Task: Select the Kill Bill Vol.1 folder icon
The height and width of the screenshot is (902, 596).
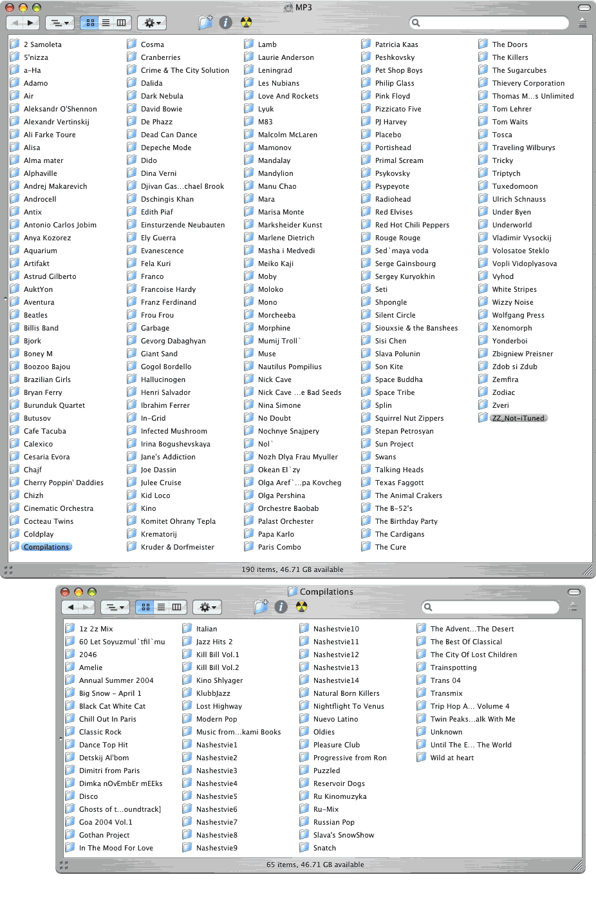Action: [187, 655]
